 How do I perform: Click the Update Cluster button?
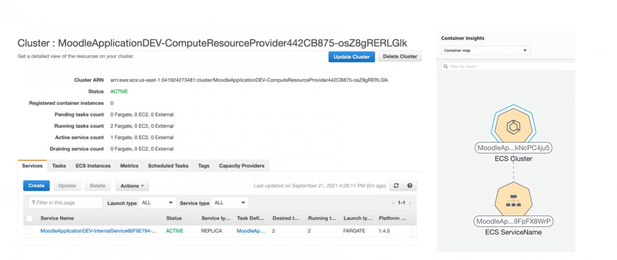352,57
